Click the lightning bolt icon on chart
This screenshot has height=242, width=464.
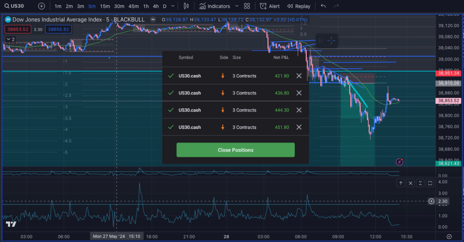pyautogui.click(x=400, y=161)
